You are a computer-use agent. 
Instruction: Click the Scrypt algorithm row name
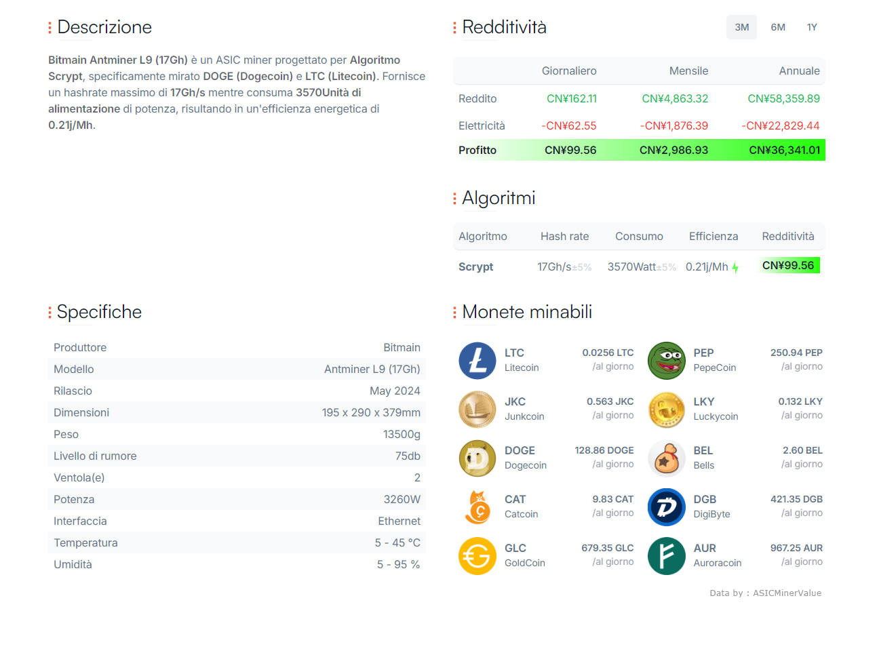pos(475,267)
